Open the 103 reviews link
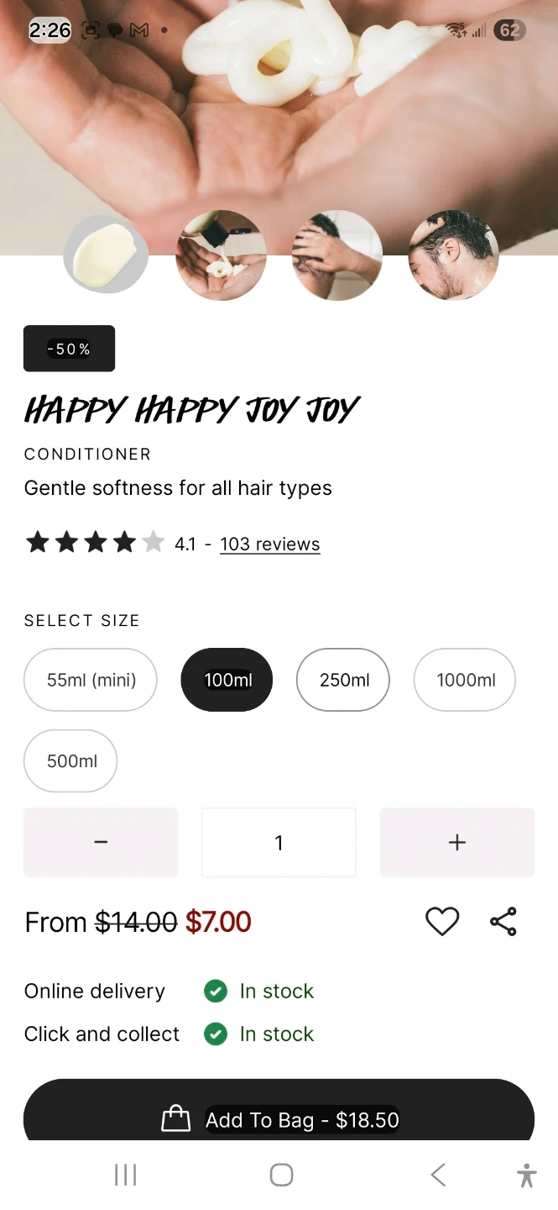558x1210 pixels. 269,544
